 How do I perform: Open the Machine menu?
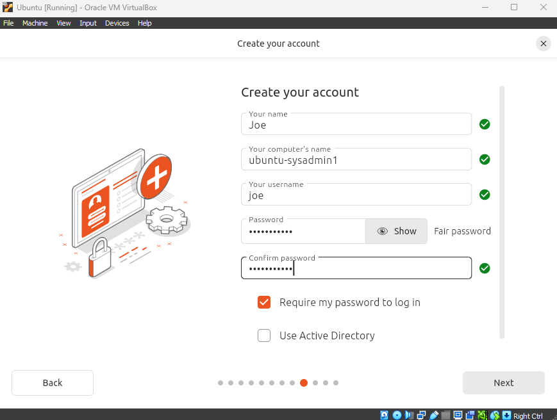tap(35, 23)
